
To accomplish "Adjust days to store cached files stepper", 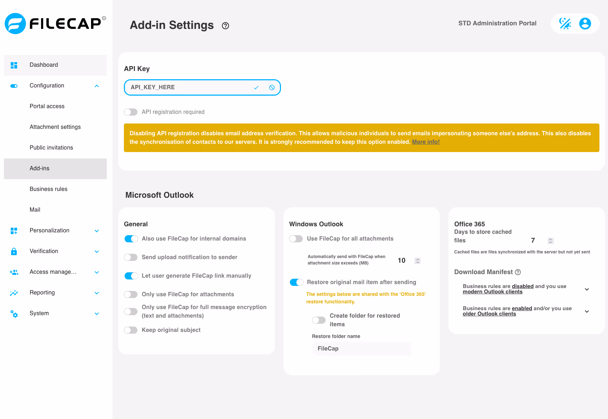I will (x=551, y=241).
